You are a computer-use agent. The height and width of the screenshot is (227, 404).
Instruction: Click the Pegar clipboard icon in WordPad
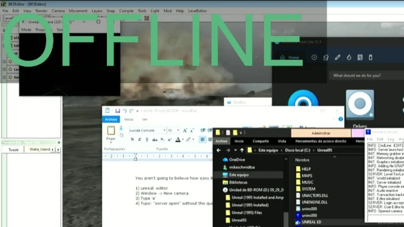tap(111, 131)
